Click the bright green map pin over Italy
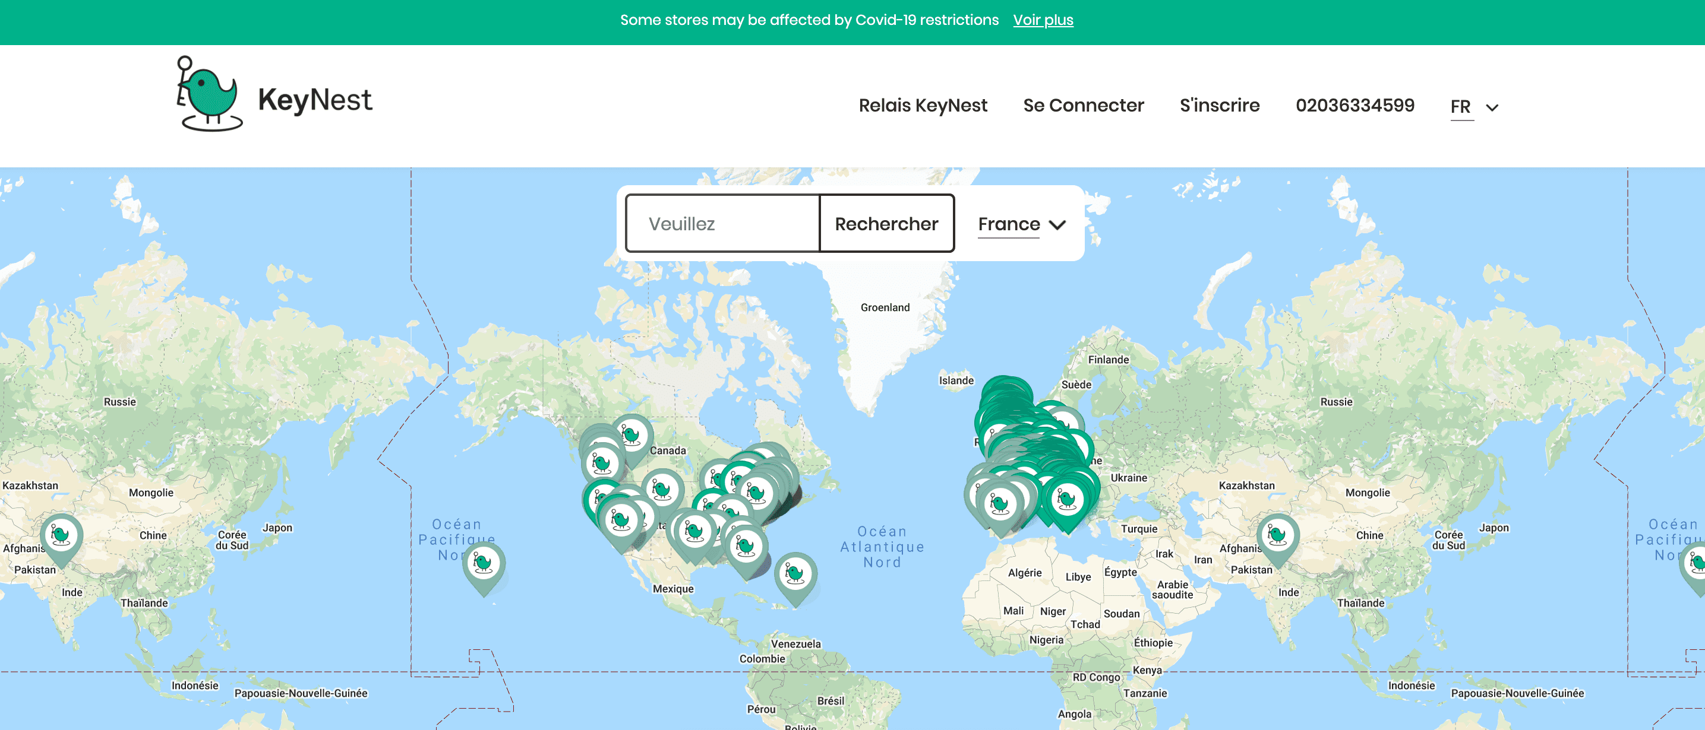This screenshot has width=1705, height=730. (1067, 504)
